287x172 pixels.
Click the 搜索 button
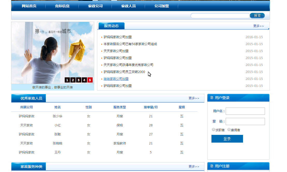257,16
